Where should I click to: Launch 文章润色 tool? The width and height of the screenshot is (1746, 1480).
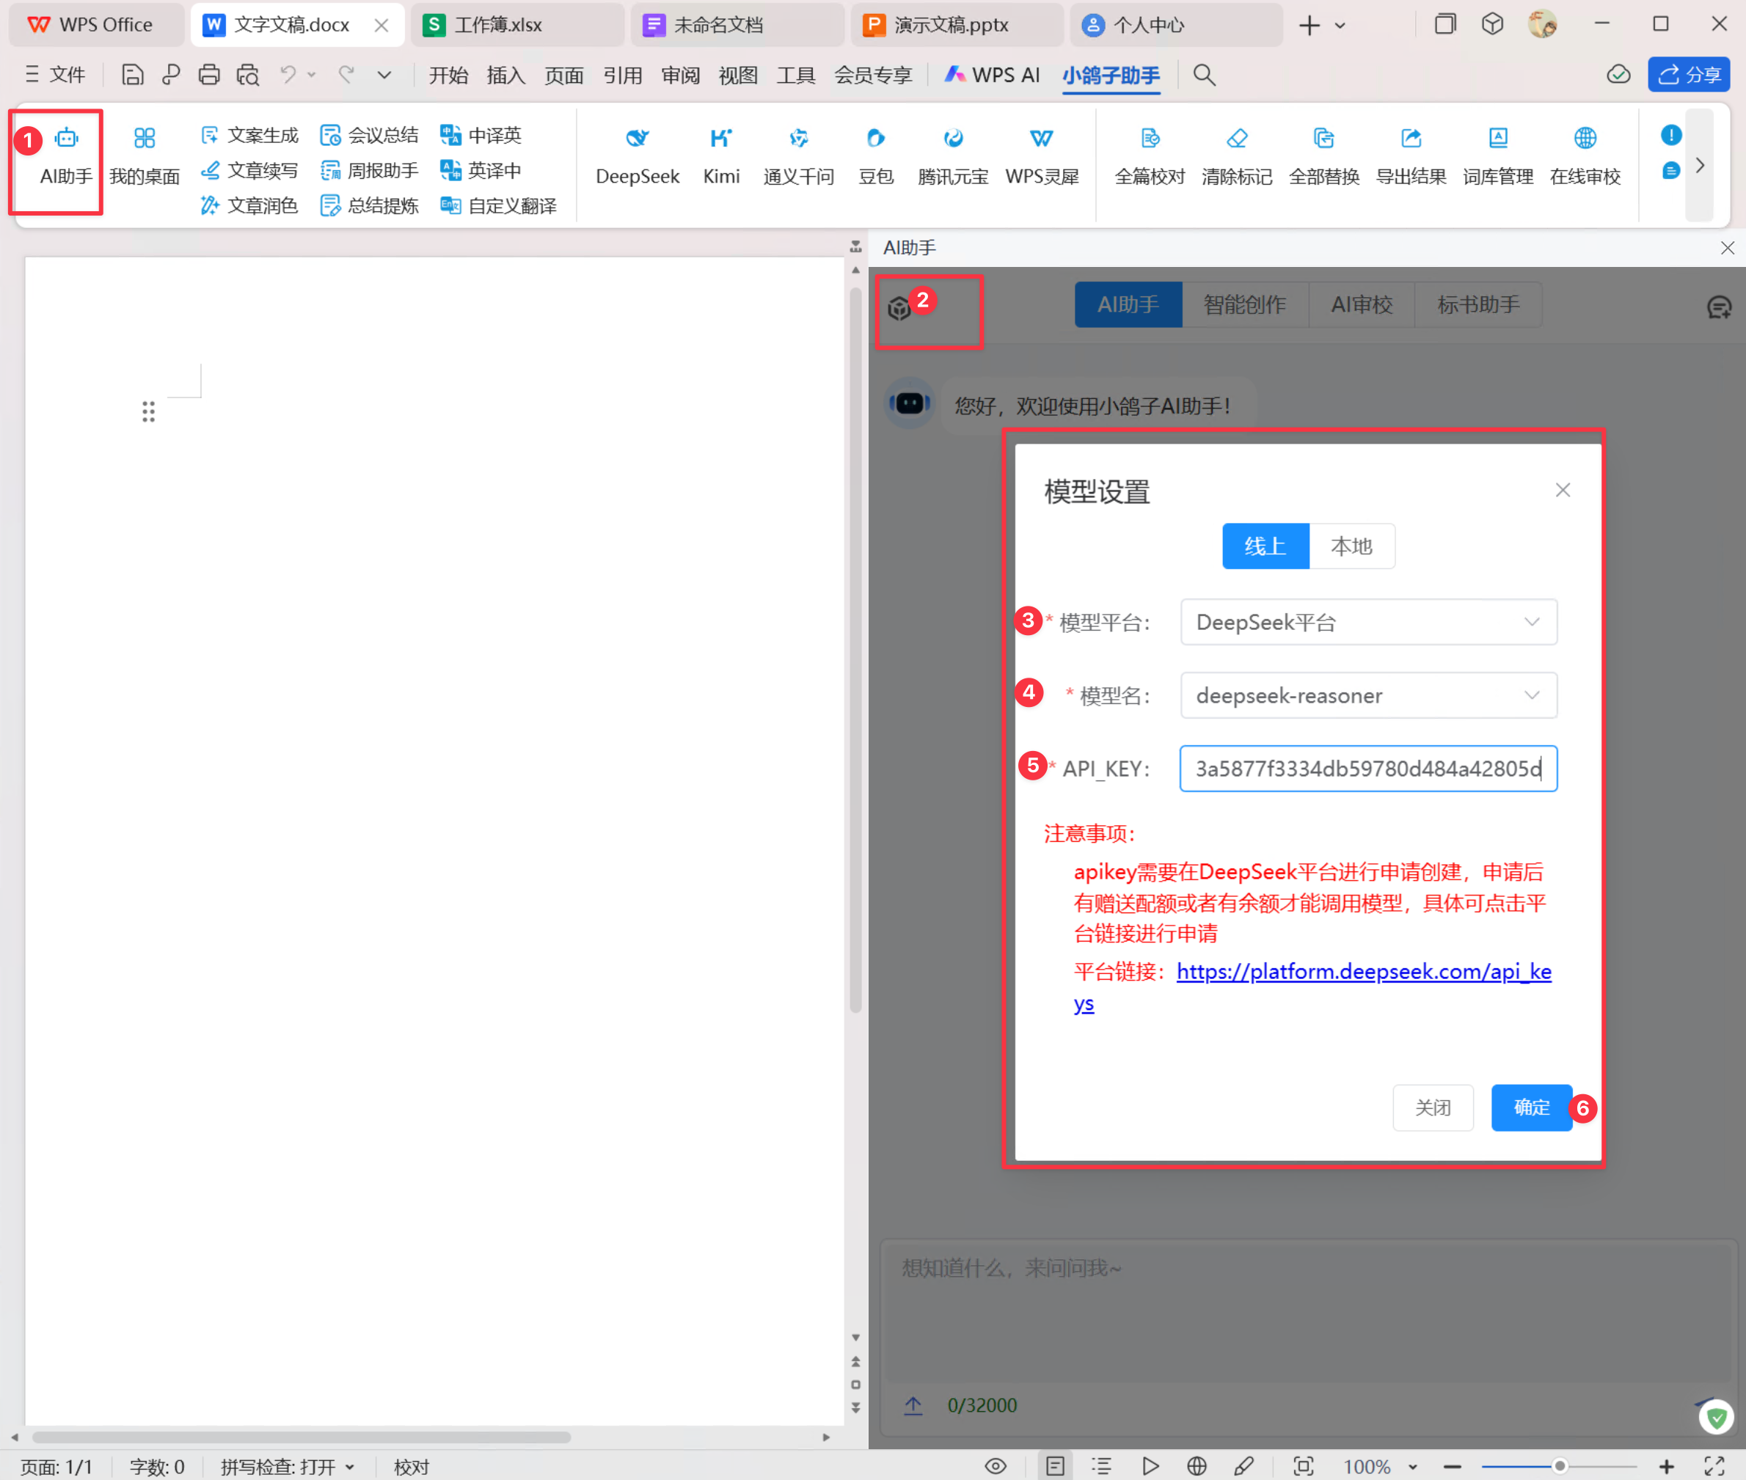[249, 205]
